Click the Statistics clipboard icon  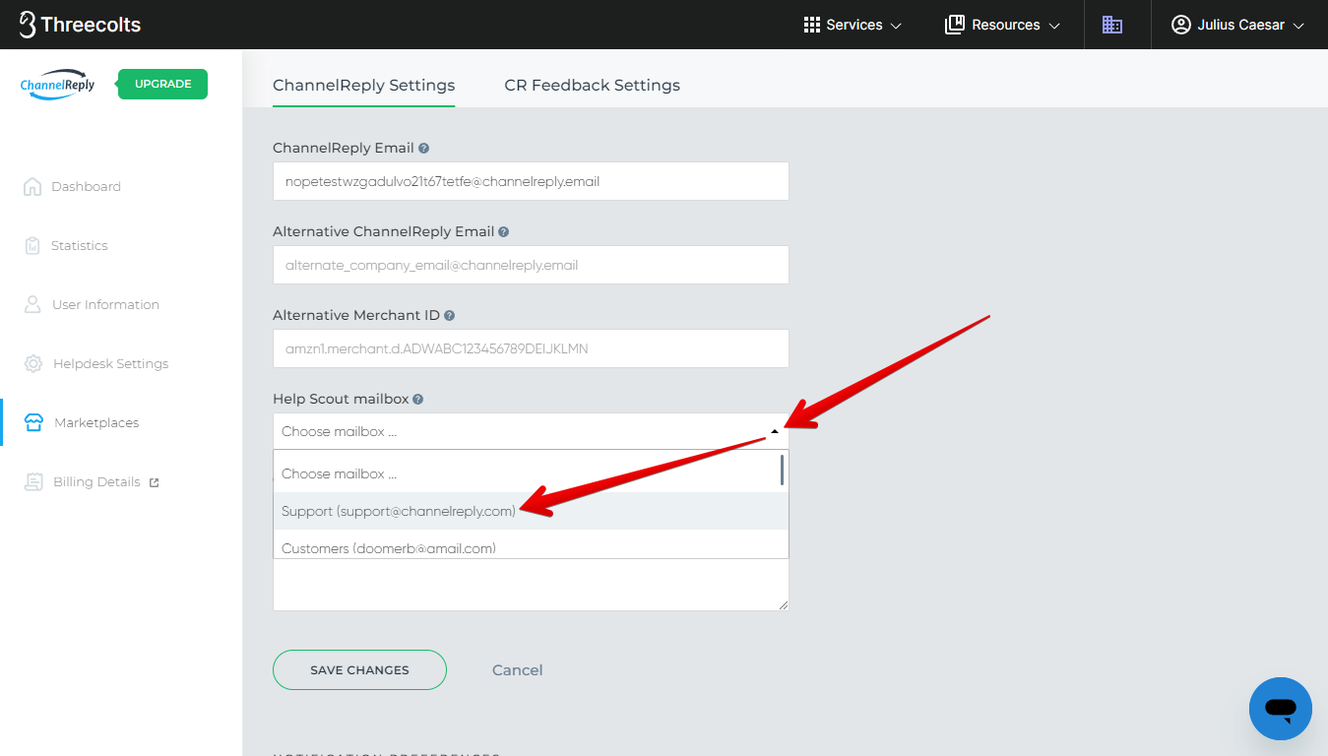tap(32, 245)
